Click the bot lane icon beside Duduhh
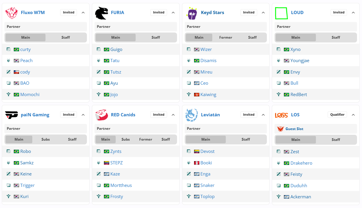 279,185
